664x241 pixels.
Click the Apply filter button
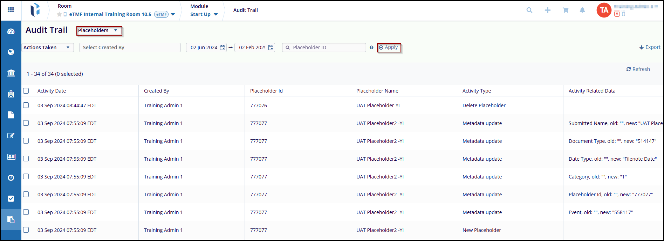tap(389, 48)
